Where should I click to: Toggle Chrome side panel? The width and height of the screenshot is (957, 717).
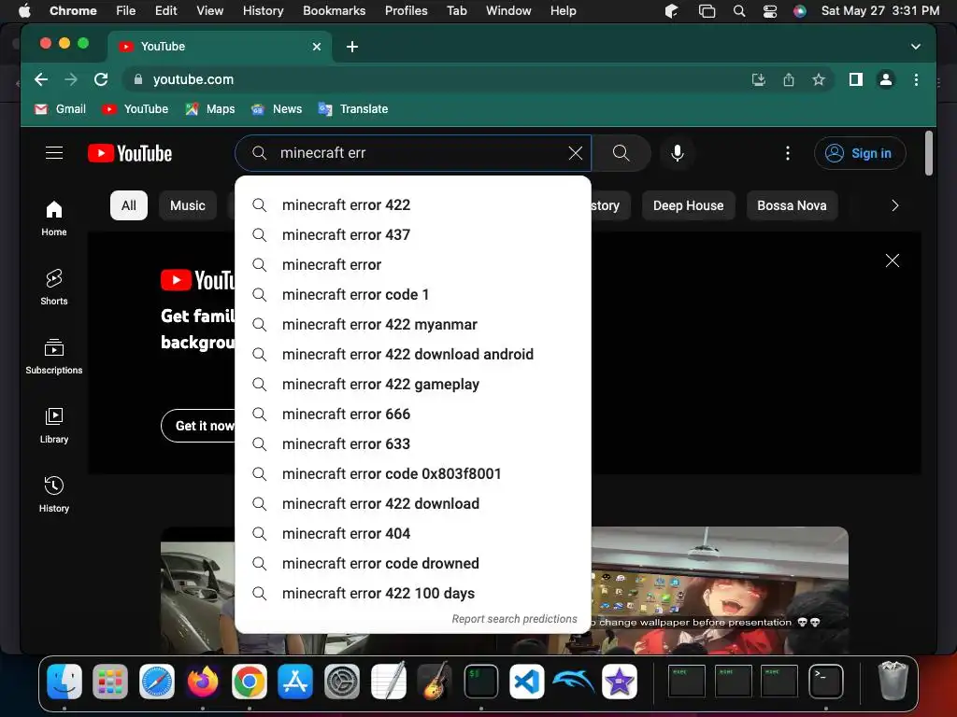[856, 79]
